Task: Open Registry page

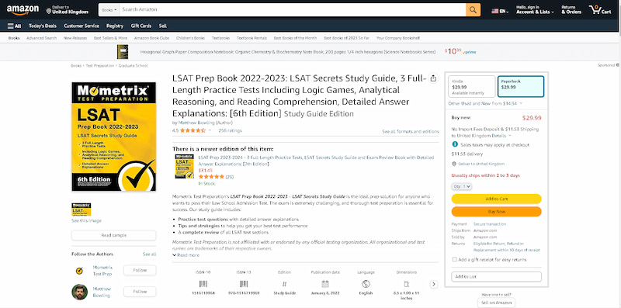Action: click(x=115, y=26)
